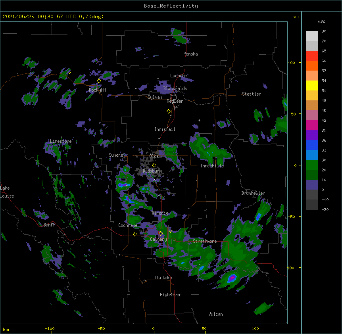Click the yellow diamond marker near Olds
The height and width of the screenshot is (334, 342).
click(x=154, y=165)
